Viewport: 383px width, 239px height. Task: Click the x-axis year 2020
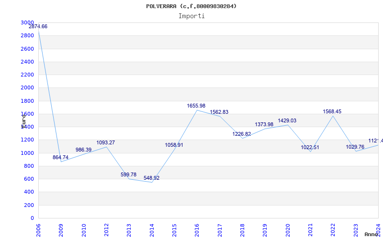point(288,230)
